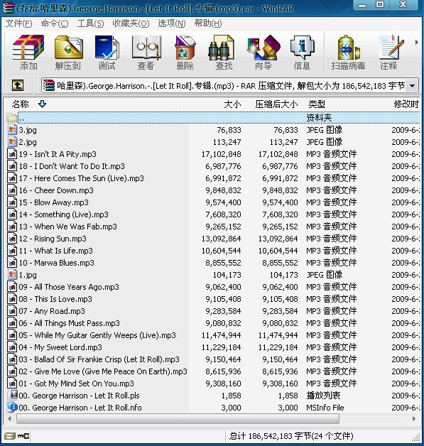
Task: Select '02 - Give Me Love' file
Action: point(103,371)
